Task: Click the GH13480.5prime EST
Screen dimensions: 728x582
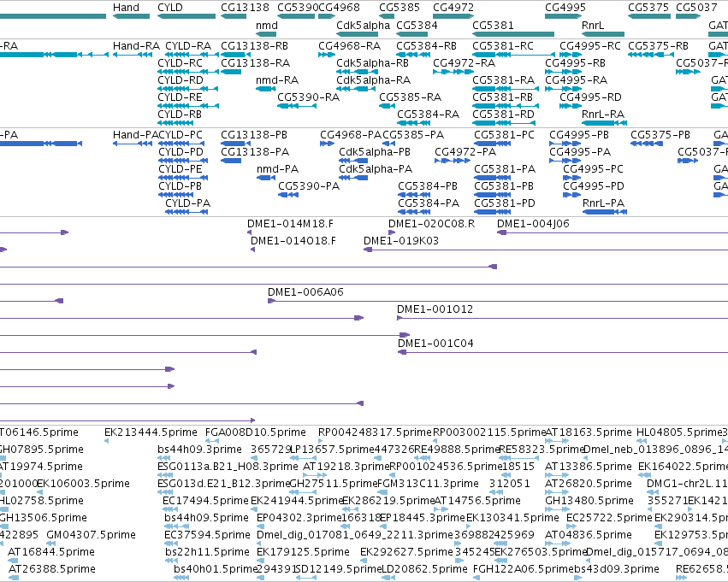Action: click(x=557, y=509)
